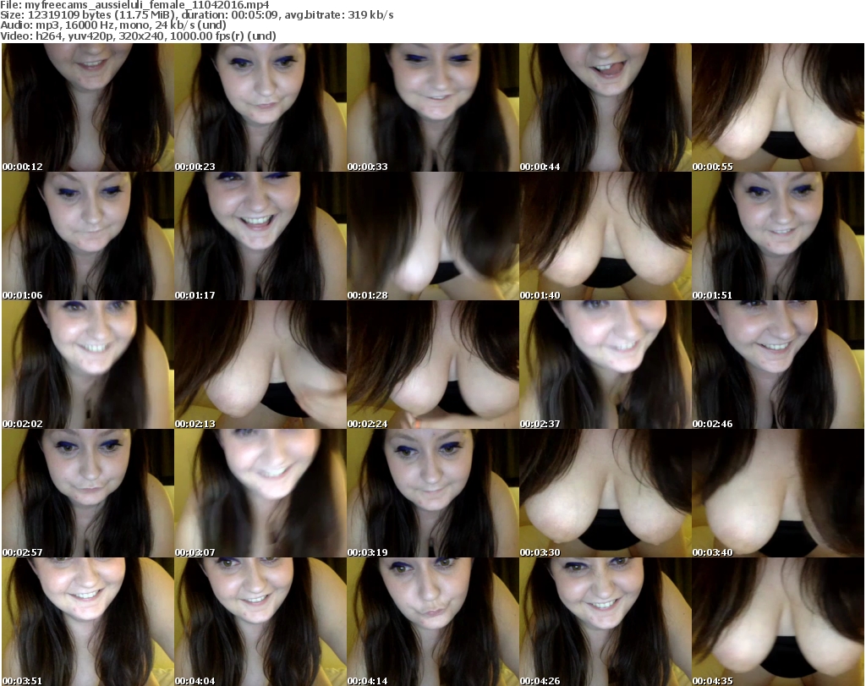Pick the frame stamped 00:02:37
The width and height of the screenshot is (866, 686).
click(x=606, y=365)
